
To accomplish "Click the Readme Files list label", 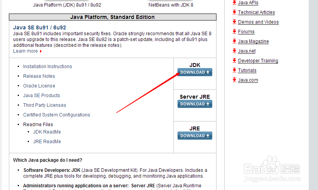I will tap(38, 125).
